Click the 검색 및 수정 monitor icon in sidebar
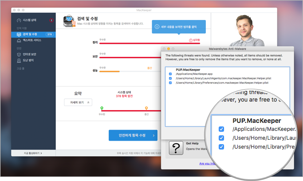Screen dimensions: 303x181 tap(19, 35)
